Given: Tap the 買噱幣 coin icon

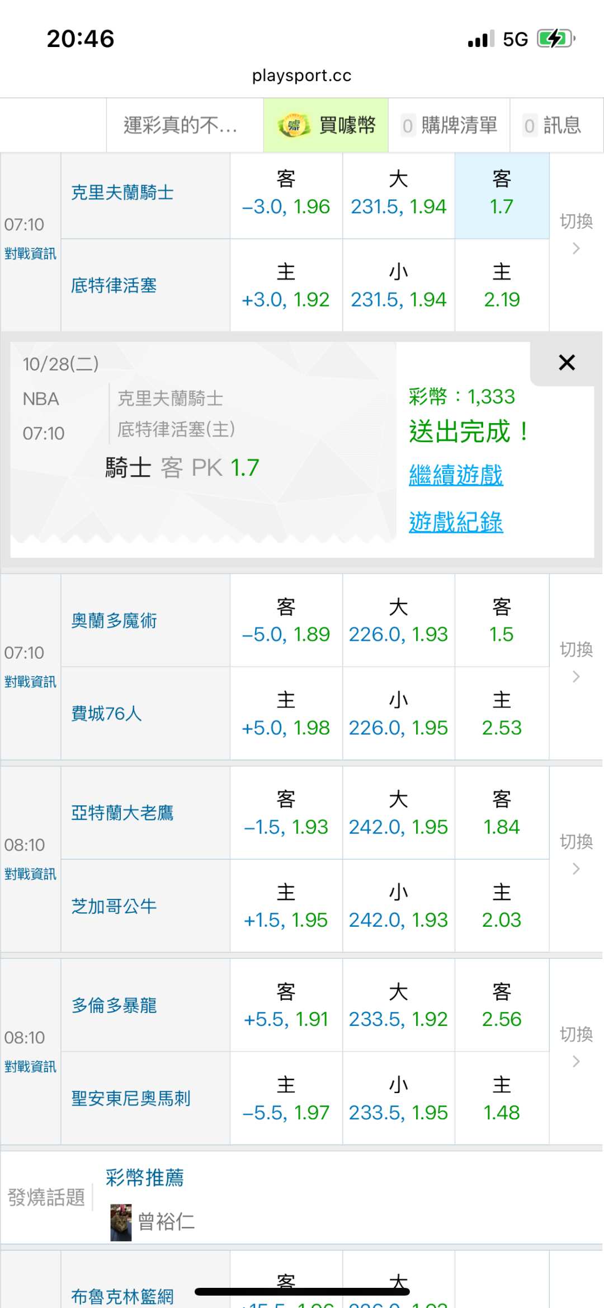Looking at the screenshot, I should tap(294, 125).
